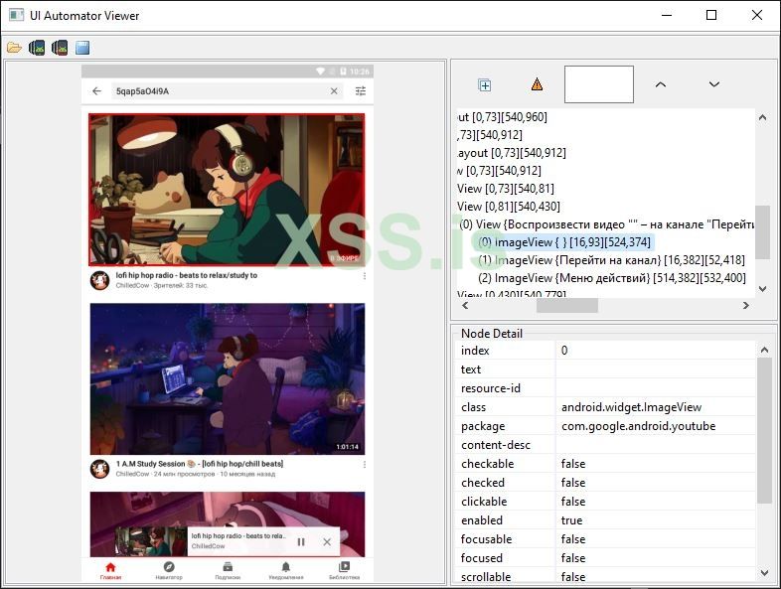Select tree node ImageView Перейти на канал

(611, 260)
